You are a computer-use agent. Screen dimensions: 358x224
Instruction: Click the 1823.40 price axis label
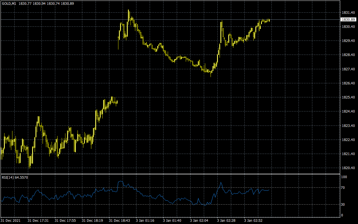pos(348,126)
